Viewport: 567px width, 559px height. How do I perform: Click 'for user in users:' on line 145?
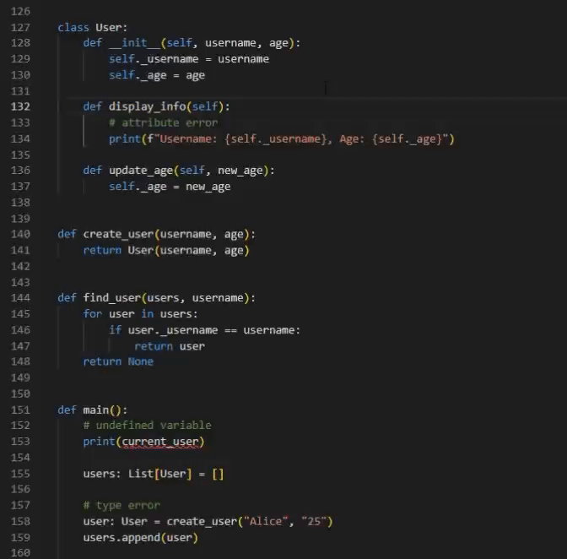tap(141, 313)
